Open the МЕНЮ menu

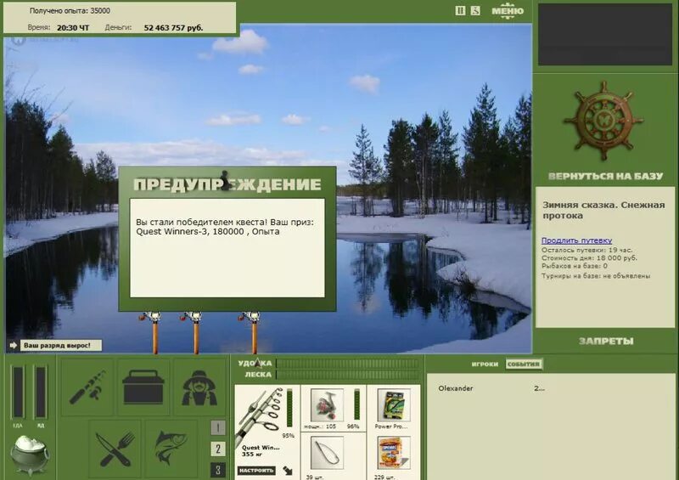pos(508,10)
